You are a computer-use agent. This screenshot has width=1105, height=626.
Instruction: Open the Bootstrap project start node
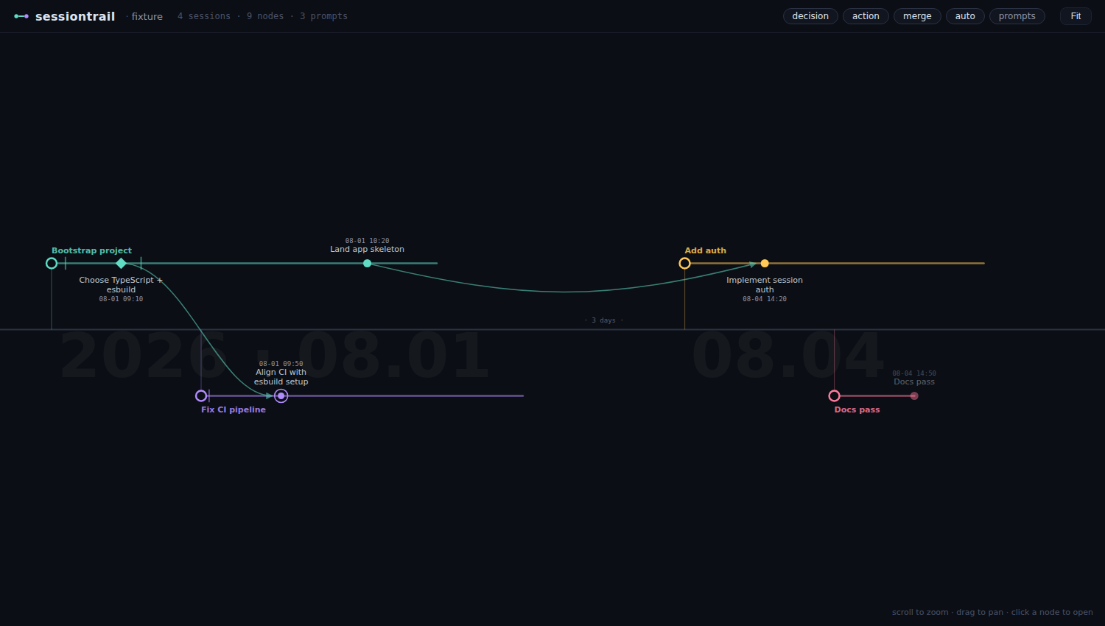click(x=52, y=263)
